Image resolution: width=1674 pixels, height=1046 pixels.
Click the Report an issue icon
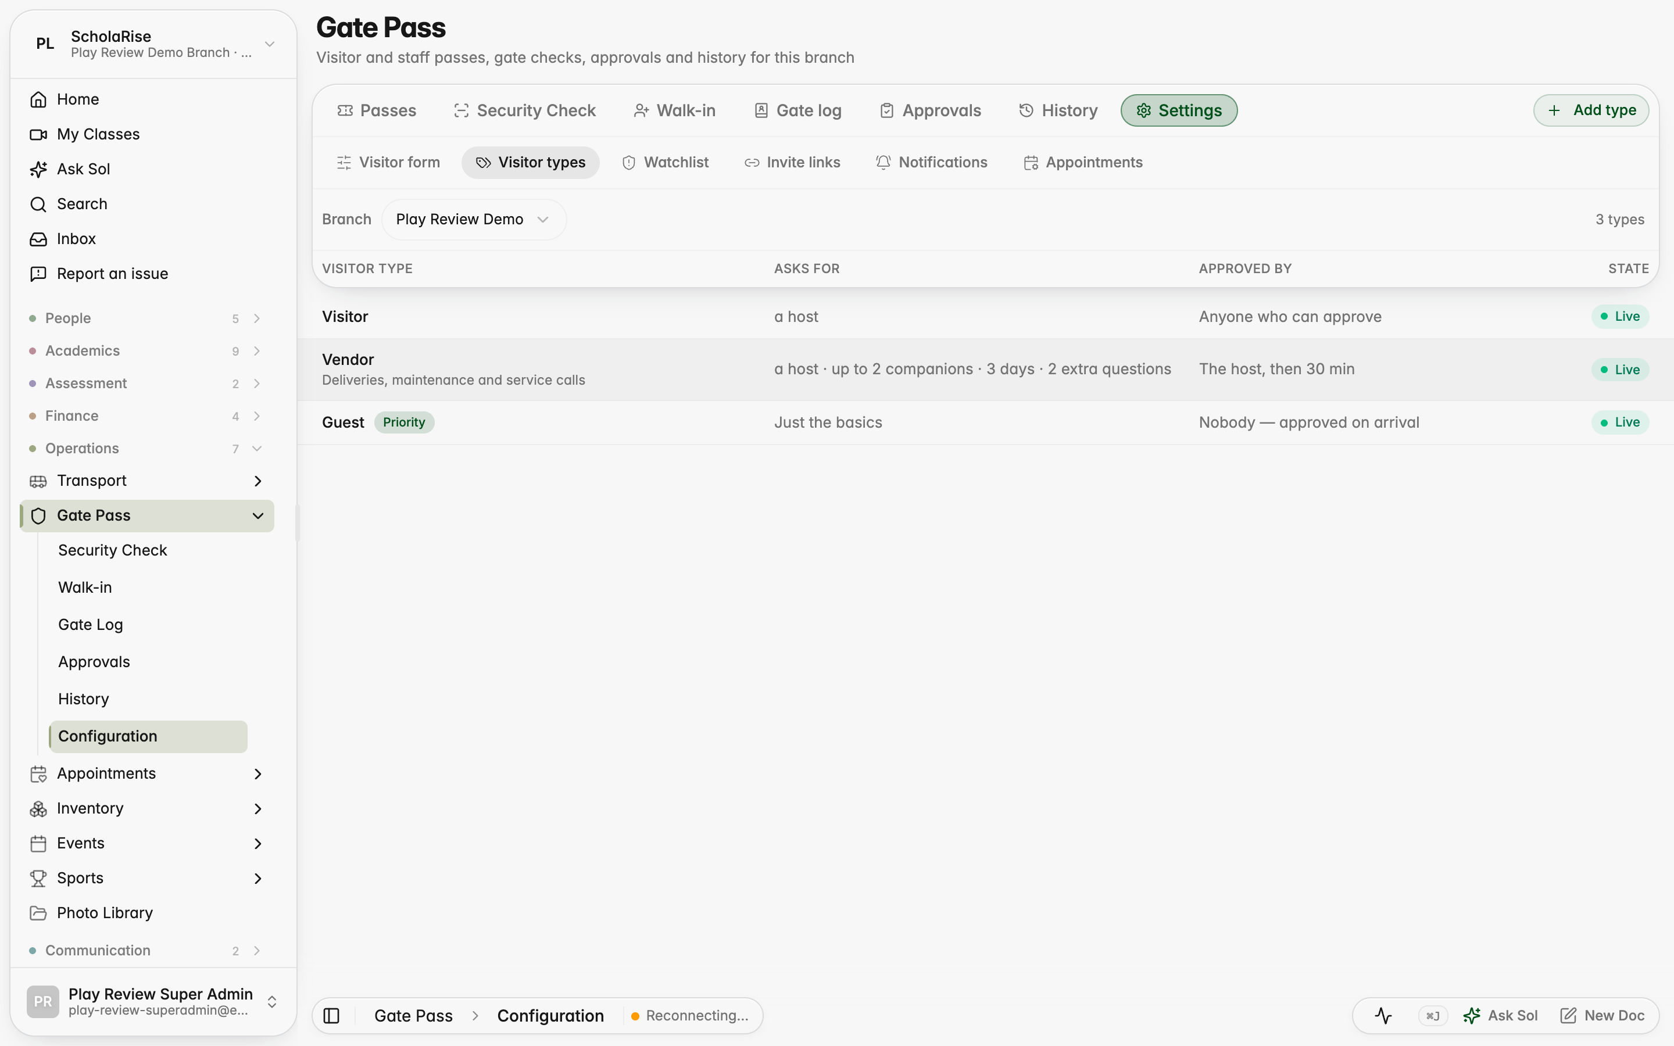38,274
